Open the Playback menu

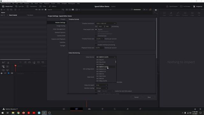[x=47, y=4]
